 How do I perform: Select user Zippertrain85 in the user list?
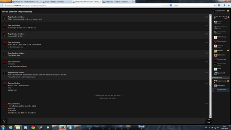(221, 73)
